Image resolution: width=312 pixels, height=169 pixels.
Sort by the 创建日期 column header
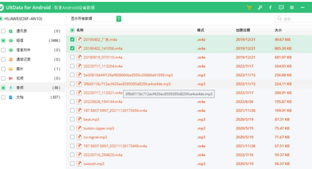coord(243,30)
